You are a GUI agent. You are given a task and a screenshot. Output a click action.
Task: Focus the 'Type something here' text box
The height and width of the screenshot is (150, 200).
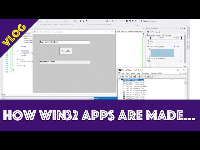(x=65, y=42)
